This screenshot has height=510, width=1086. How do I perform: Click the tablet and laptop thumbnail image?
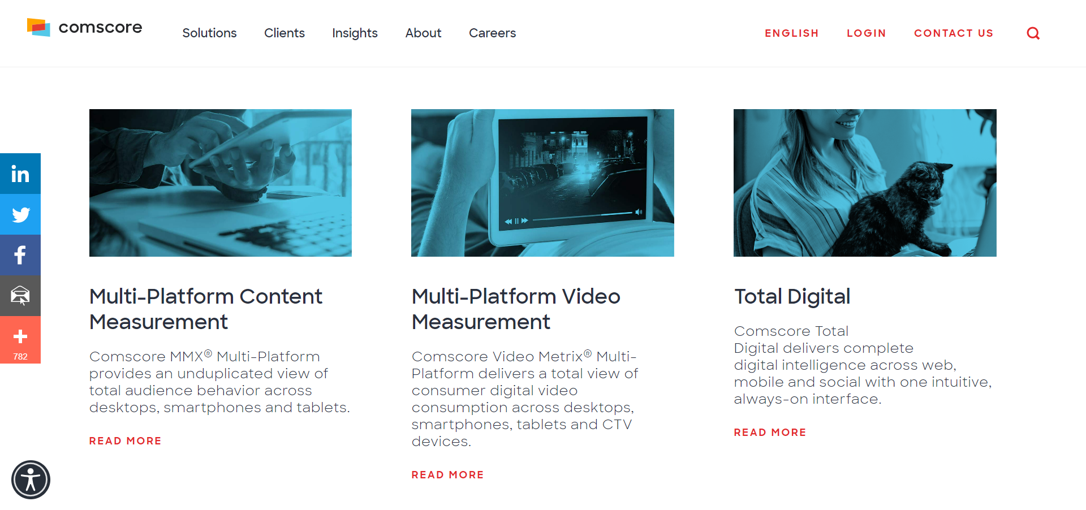[221, 183]
